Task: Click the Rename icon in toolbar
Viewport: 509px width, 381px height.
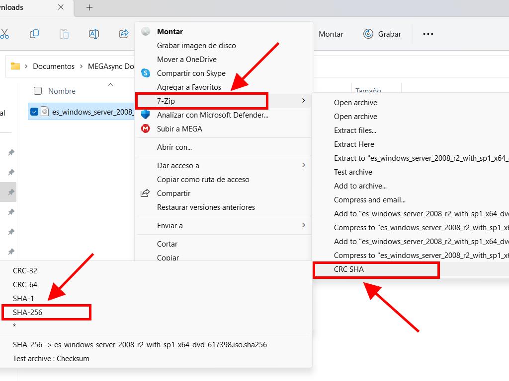Action: (93, 34)
